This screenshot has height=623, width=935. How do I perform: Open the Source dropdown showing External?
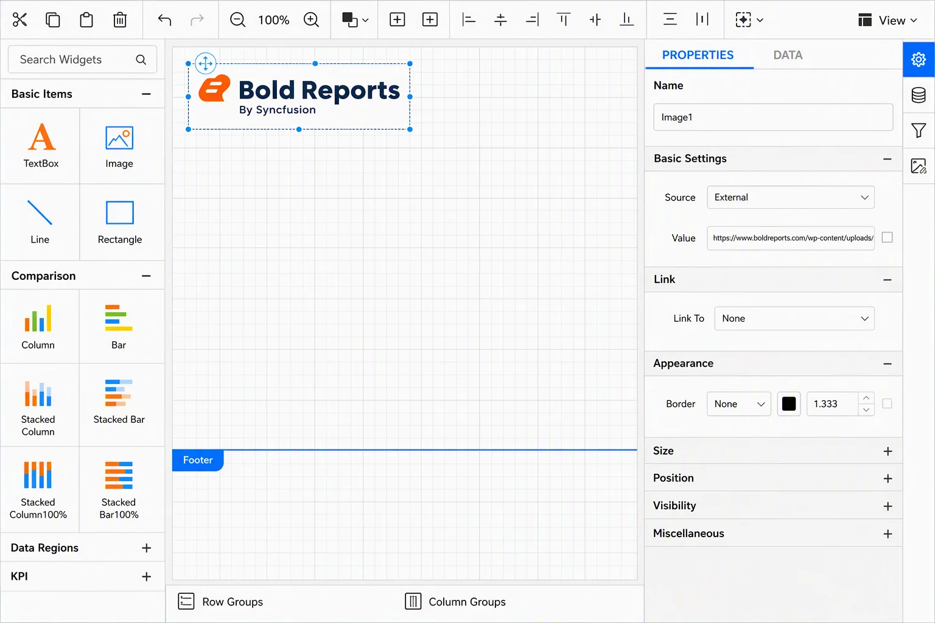790,197
